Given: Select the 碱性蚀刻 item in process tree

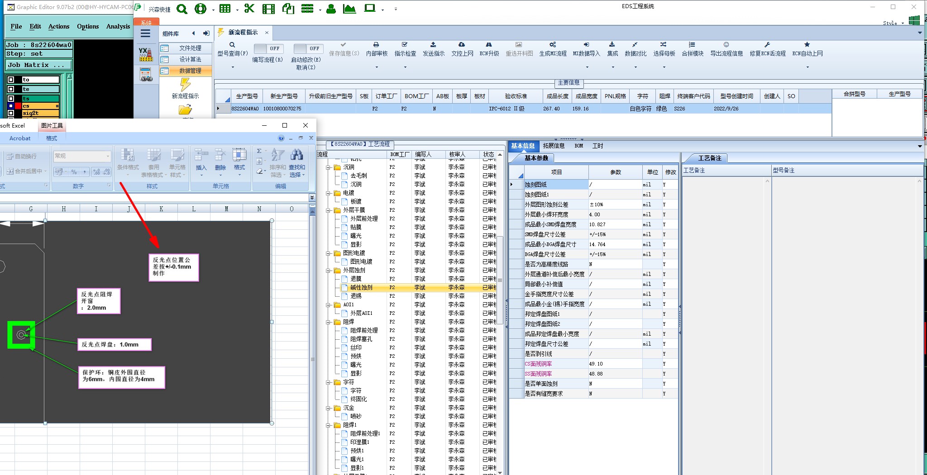Looking at the screenshot, I should click(361, 287).
